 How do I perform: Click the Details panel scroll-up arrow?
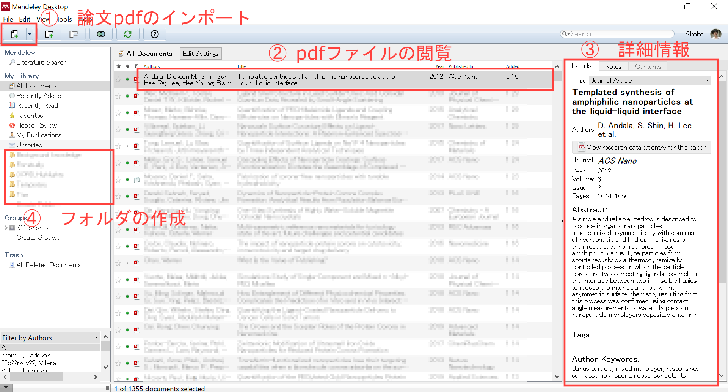tap(722, 77)
